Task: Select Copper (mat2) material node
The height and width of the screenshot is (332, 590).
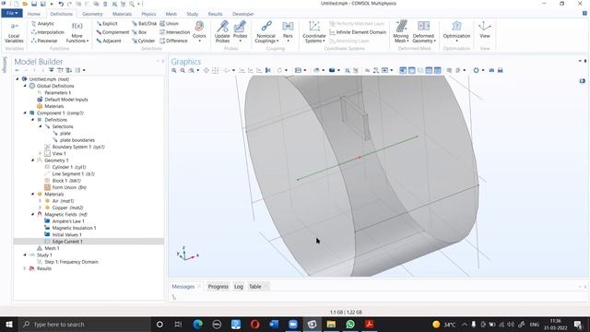Action: (x=67, y=207)
